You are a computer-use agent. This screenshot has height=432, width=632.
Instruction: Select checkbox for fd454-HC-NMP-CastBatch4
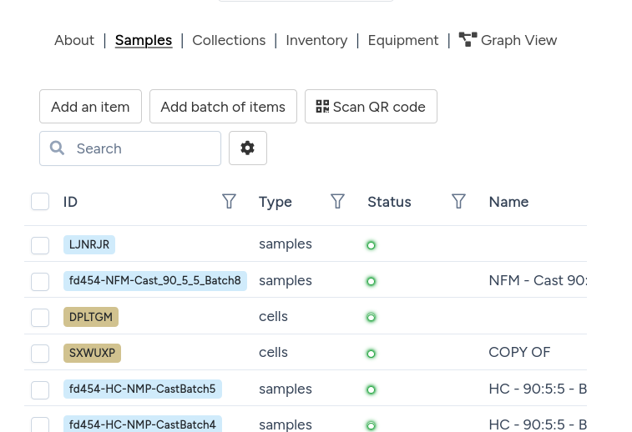40,424
